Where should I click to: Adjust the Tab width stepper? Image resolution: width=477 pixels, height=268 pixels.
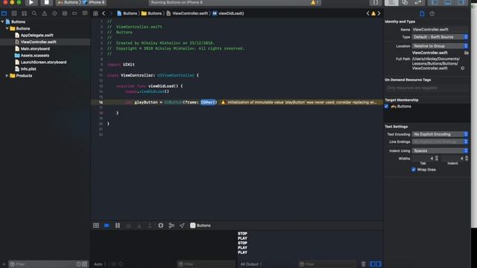tap(437, 159)
